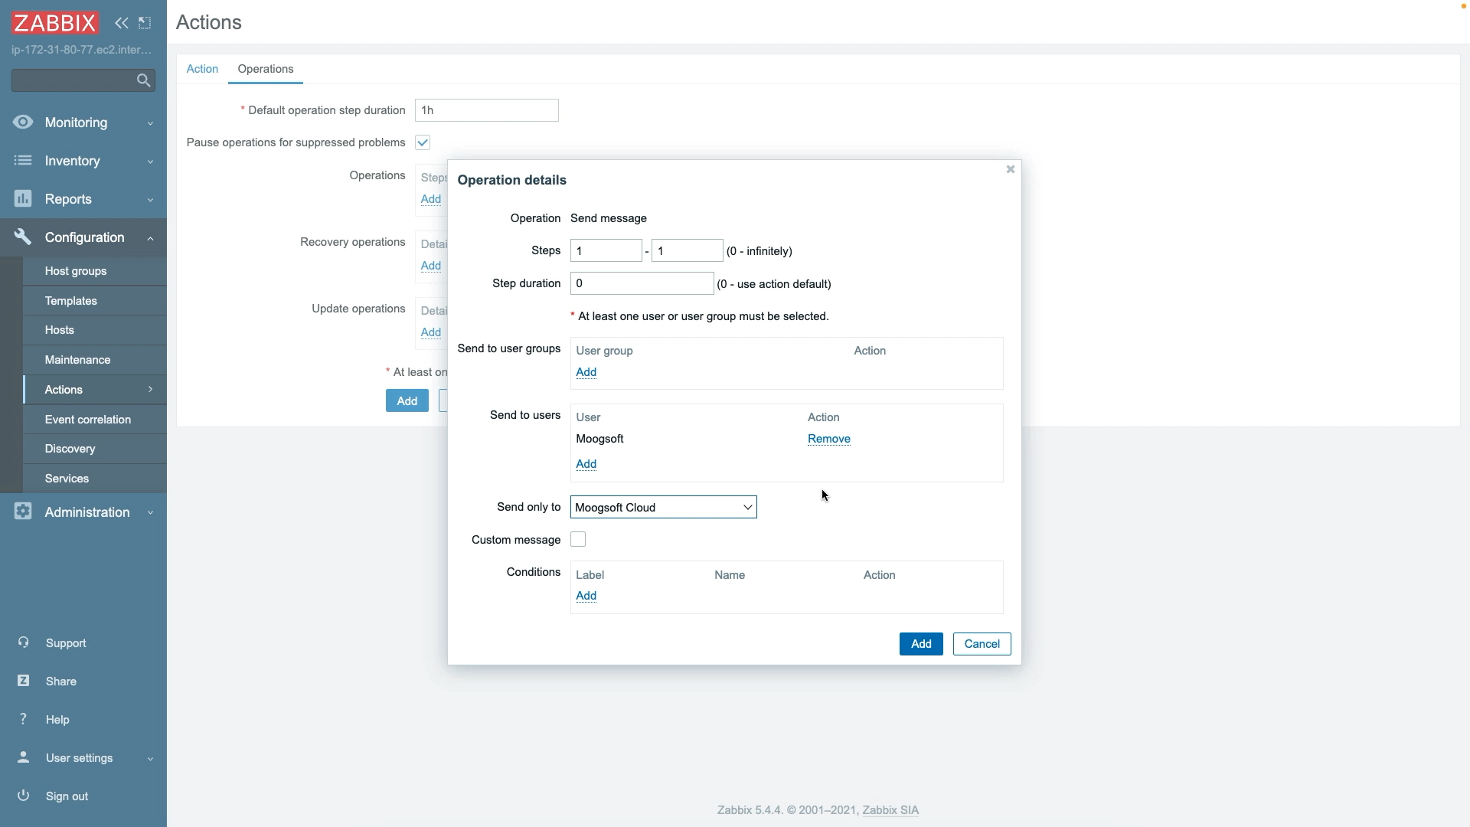The height and width of the screenshot is (827, 1470).
Task: Add a user group recipient
Action: coord(586,372)
